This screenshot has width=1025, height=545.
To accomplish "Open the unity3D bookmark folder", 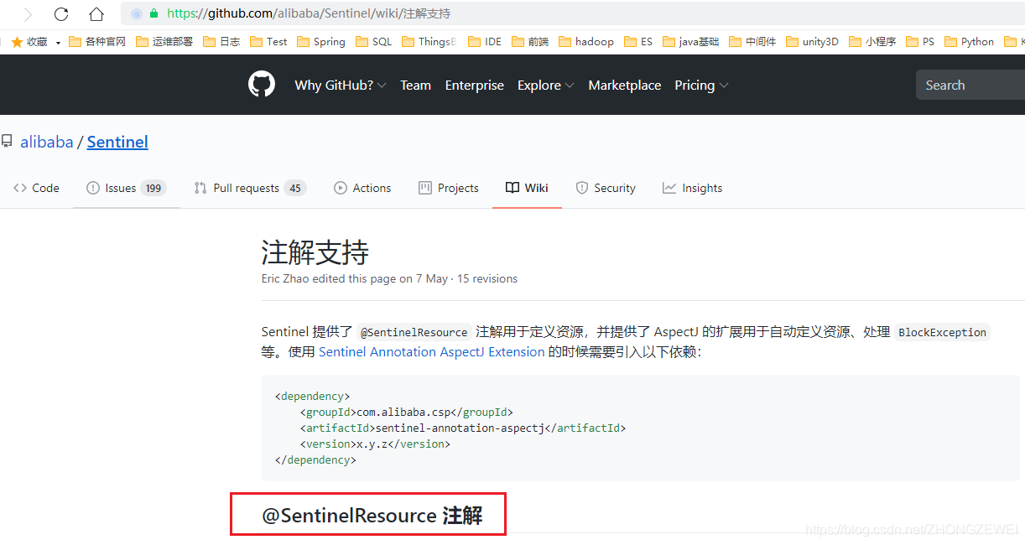I will [813, 42].
